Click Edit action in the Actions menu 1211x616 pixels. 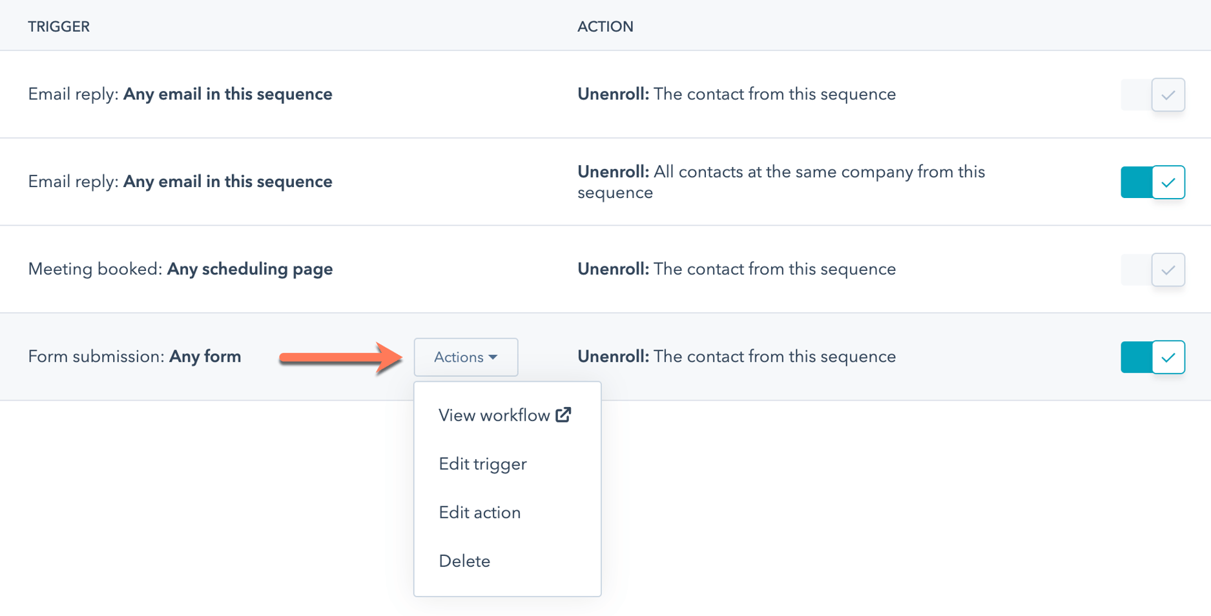tap(479, 512)
